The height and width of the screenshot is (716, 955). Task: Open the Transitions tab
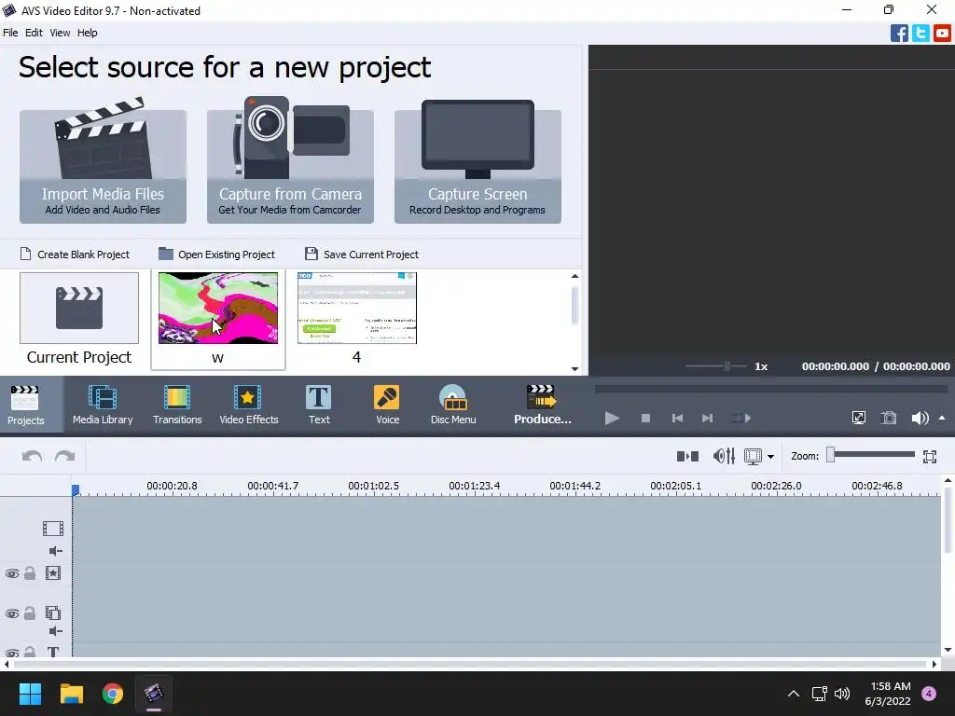tap(177, 405)
